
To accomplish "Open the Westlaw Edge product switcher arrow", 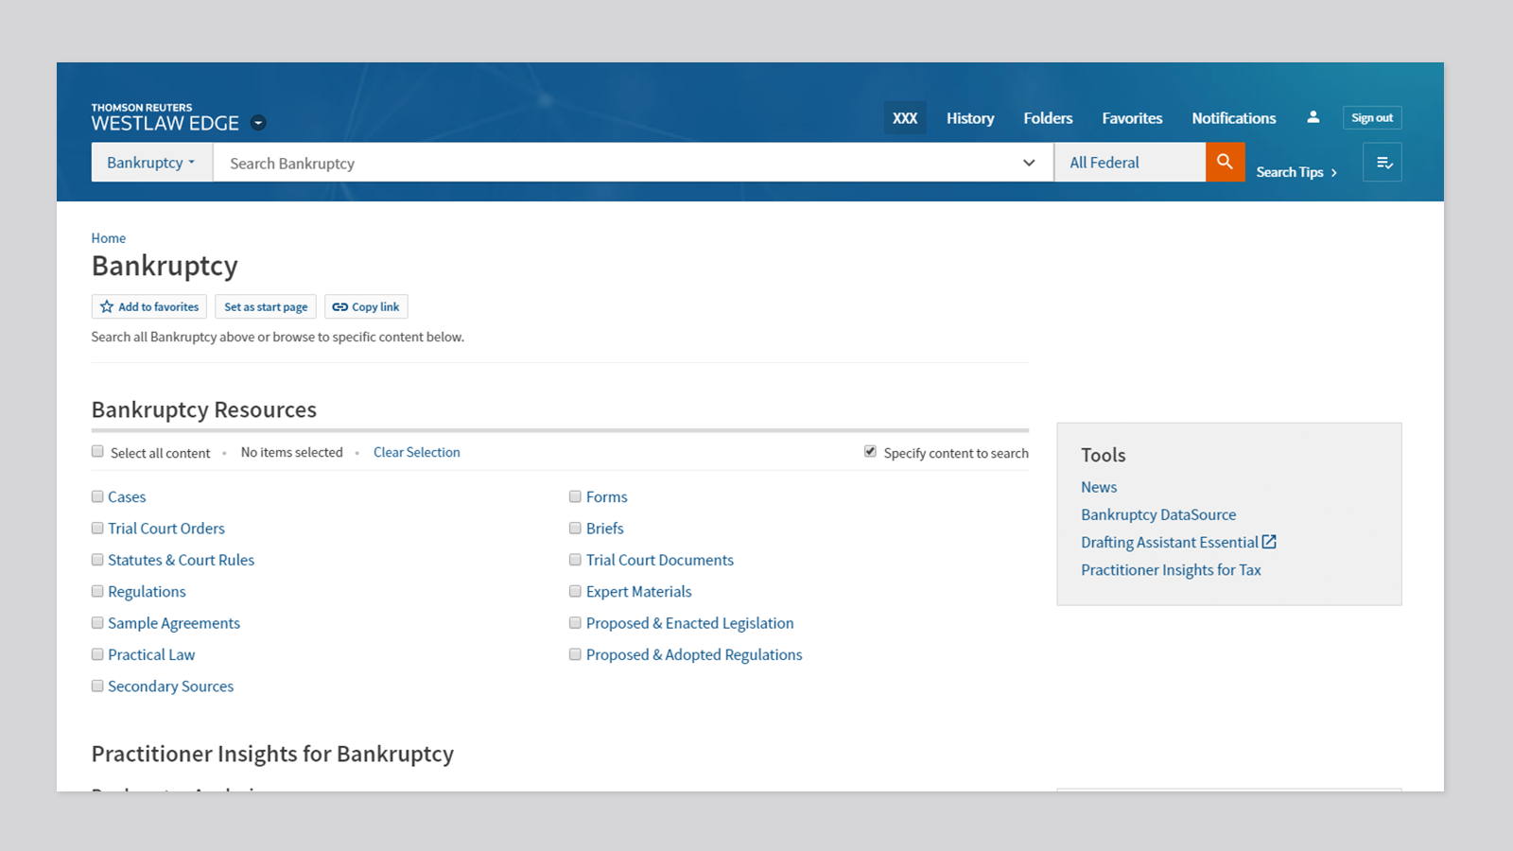I will point(258,123).
